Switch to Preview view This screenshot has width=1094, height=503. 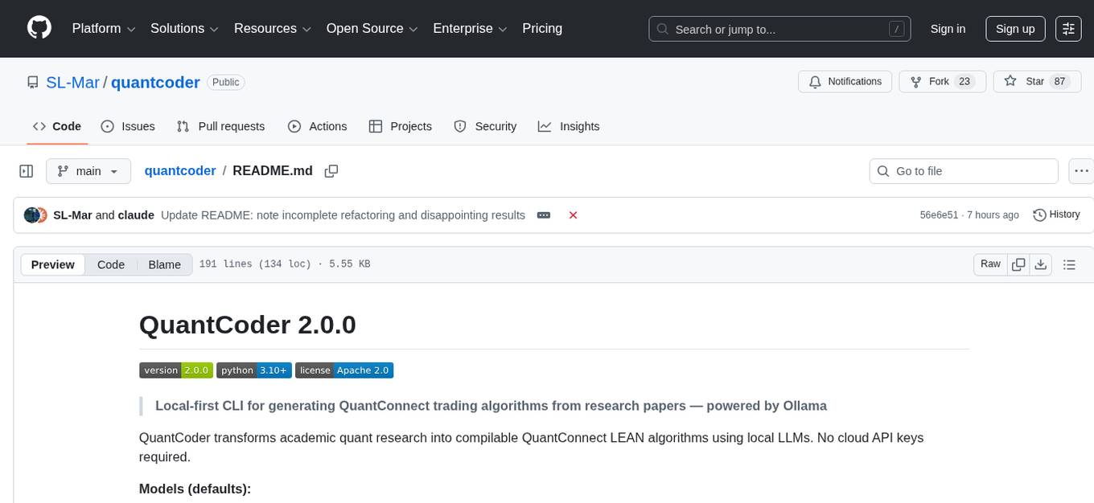click(x=53, y=264)
